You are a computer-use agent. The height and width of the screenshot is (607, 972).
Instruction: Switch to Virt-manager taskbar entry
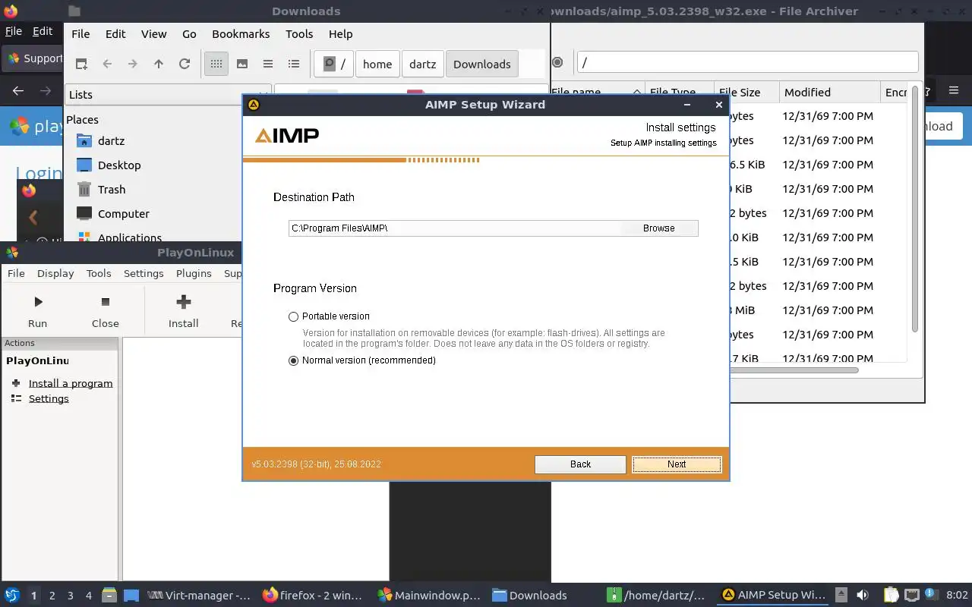199,596
